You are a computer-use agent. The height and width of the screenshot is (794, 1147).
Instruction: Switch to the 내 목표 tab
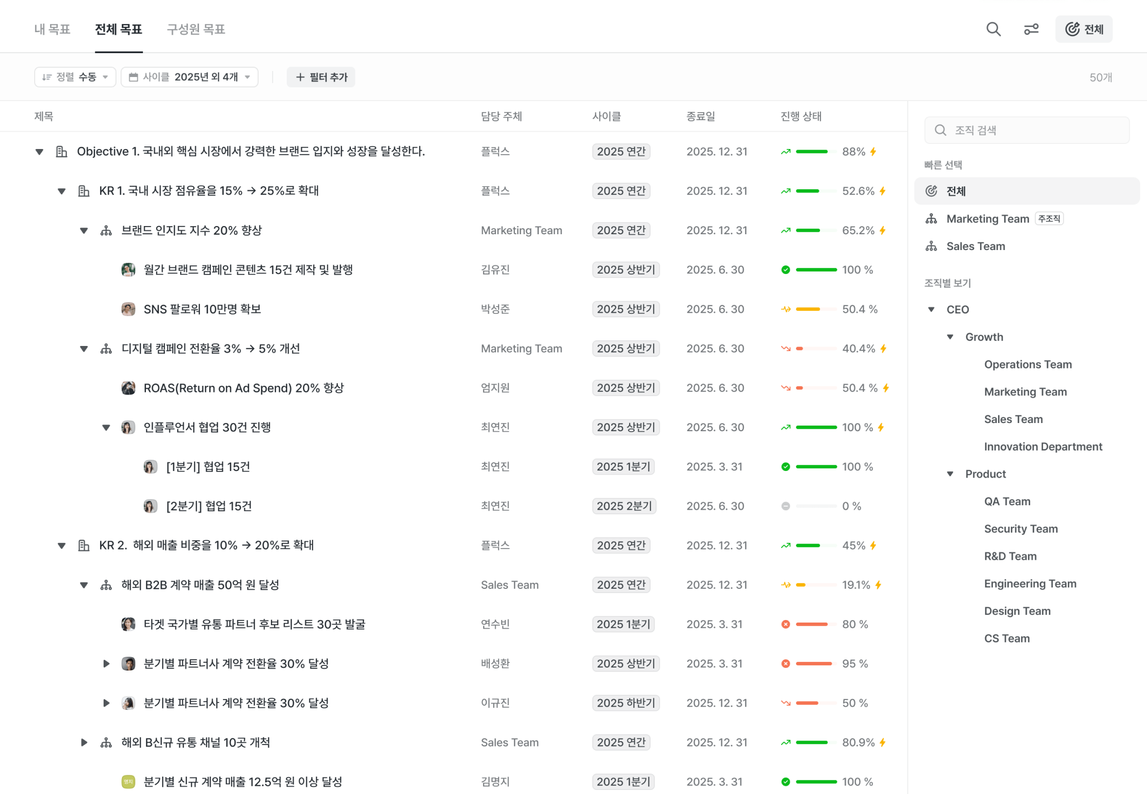(x=52, y=29)
